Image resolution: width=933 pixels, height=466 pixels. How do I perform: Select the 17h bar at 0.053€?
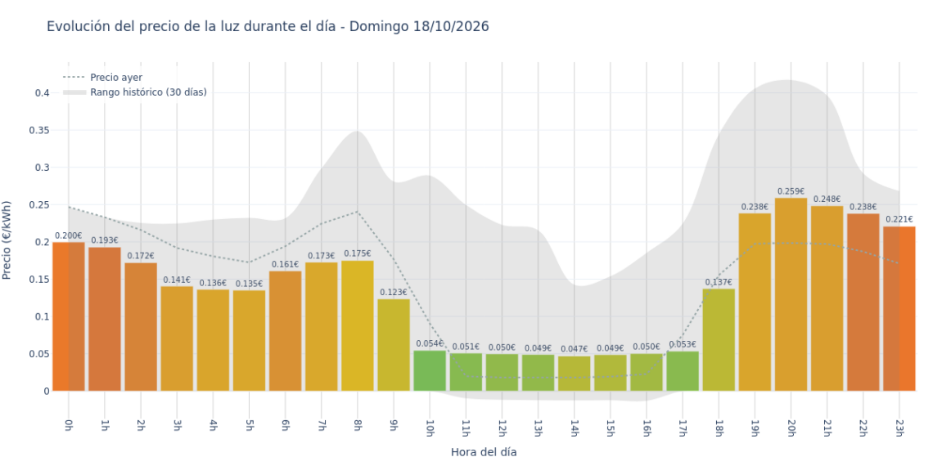point(683,371)
